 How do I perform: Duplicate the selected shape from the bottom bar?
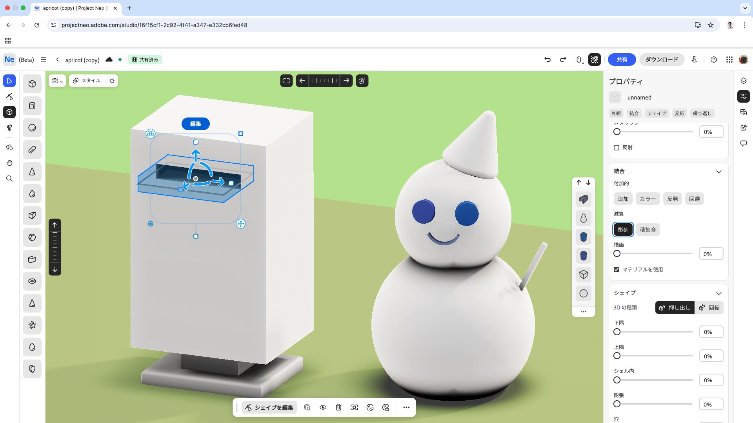[307, 407]
